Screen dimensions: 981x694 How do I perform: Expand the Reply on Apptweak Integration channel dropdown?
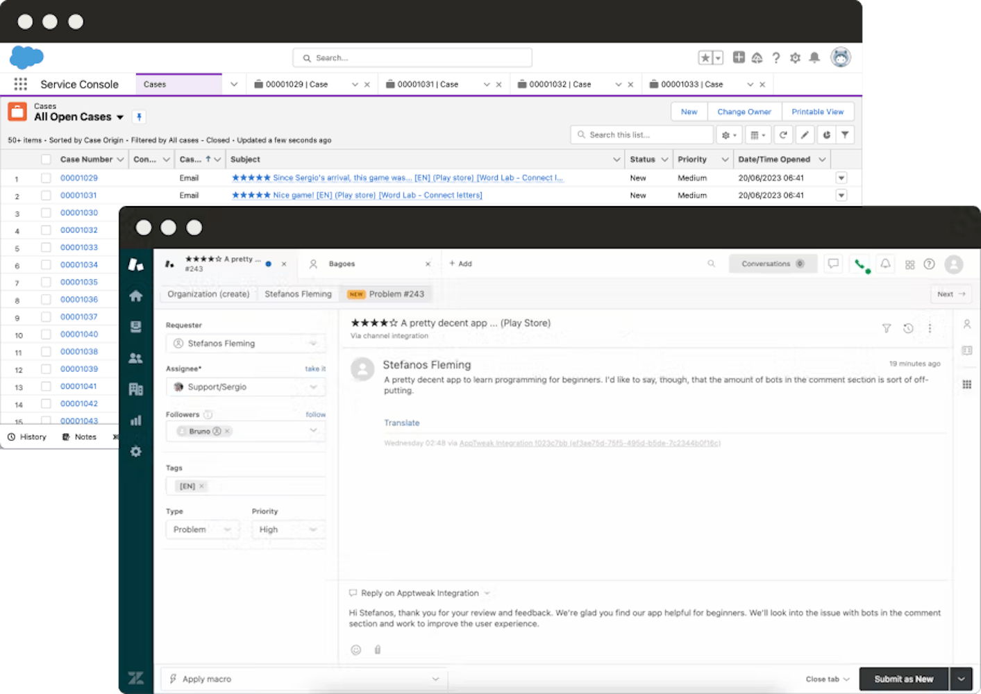coord(488,593)
